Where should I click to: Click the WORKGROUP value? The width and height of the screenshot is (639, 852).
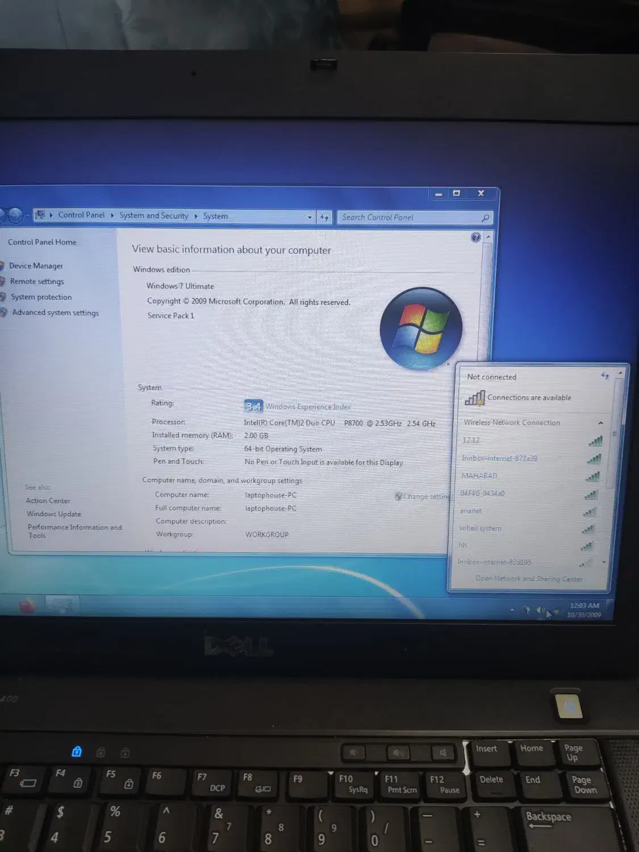pyautogui.click(x=267, y=534)
